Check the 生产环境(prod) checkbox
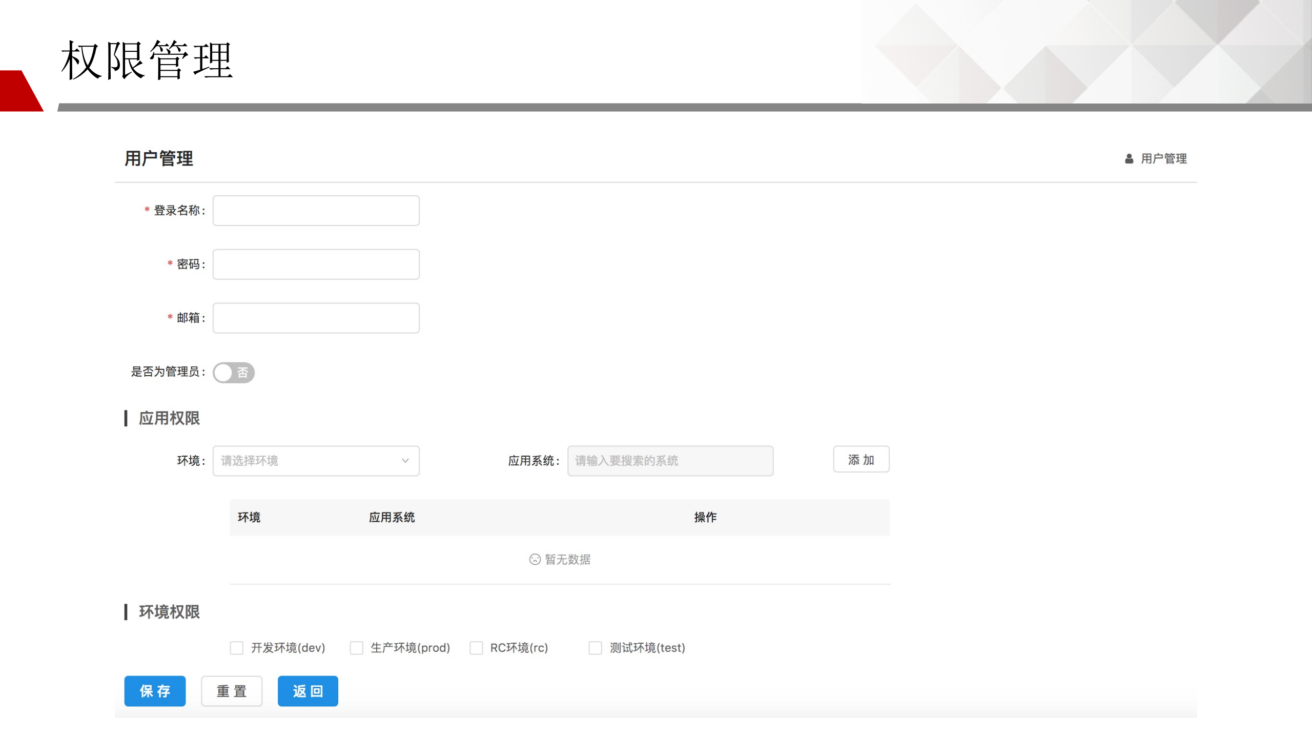This screenshot has height=738, width=1312. pyautogui.click(x=356, y=648)
